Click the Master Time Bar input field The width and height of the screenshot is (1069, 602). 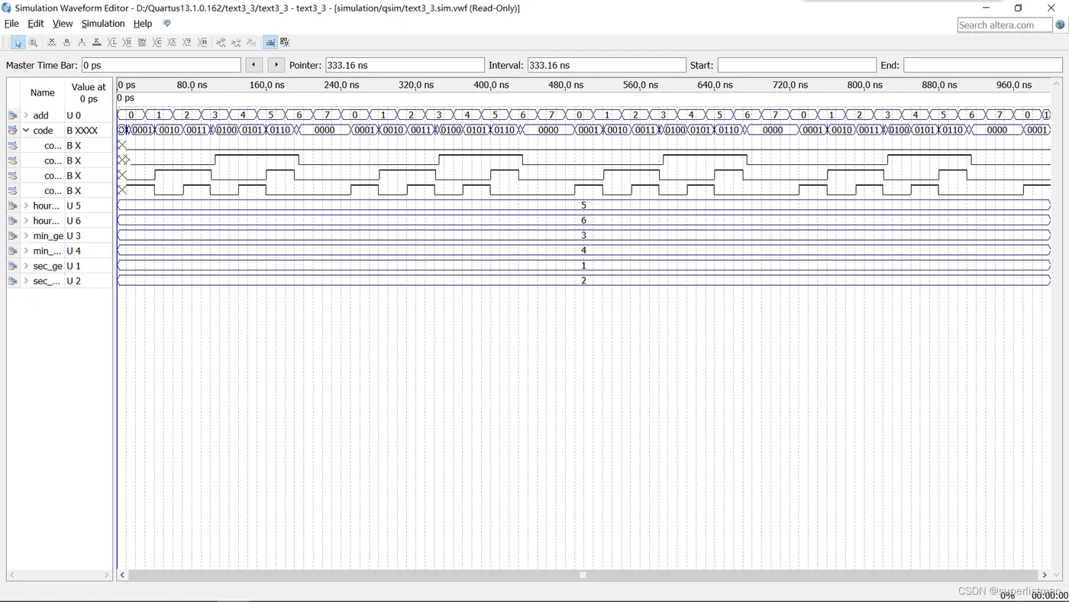161,66
